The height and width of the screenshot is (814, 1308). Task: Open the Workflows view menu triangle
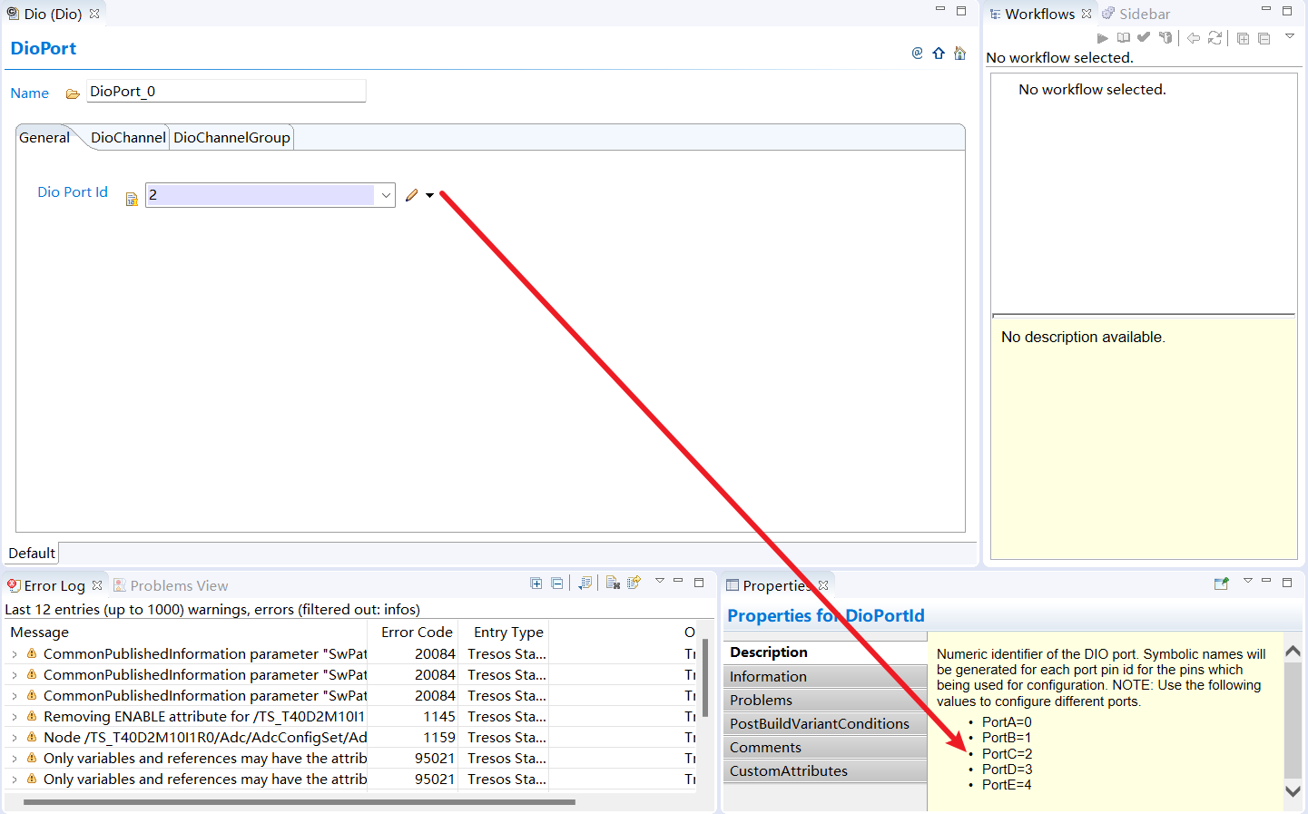pyautogui.click(x=1290, y=36)
